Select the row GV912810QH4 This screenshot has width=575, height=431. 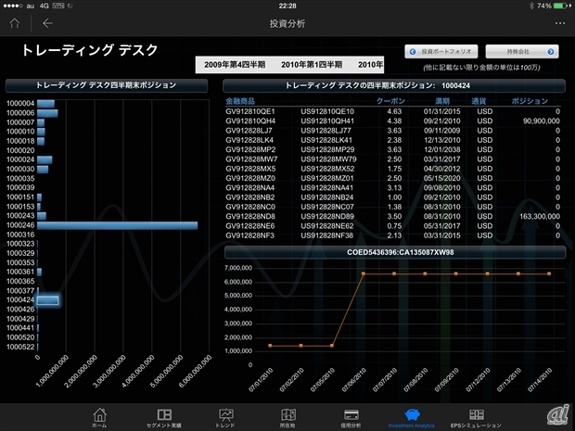(x=392, y=120)
